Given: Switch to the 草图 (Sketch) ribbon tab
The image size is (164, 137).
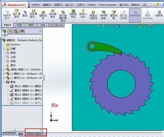Looking at the screenshot, I should pos(31,25).
